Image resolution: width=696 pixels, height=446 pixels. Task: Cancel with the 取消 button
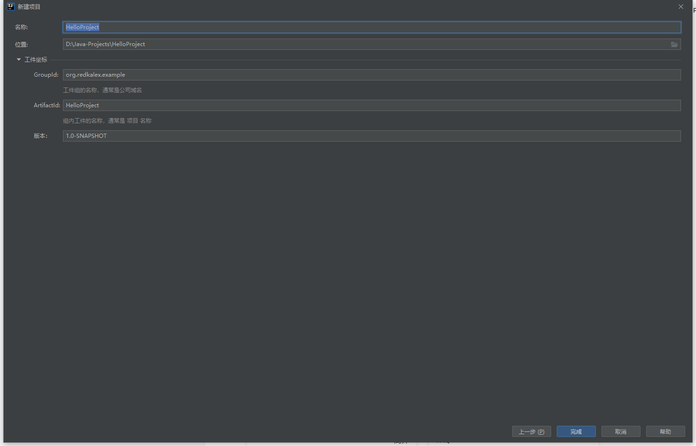pyautogui.click(x=620, y=431)
